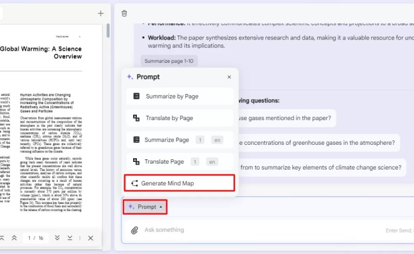Open page number 1 field in Translate Page
The width and height of the screenshot is (414, 254).
pos(195,162)
